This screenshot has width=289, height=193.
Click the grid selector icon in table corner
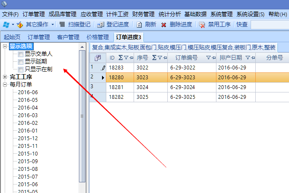click(98, 58)
